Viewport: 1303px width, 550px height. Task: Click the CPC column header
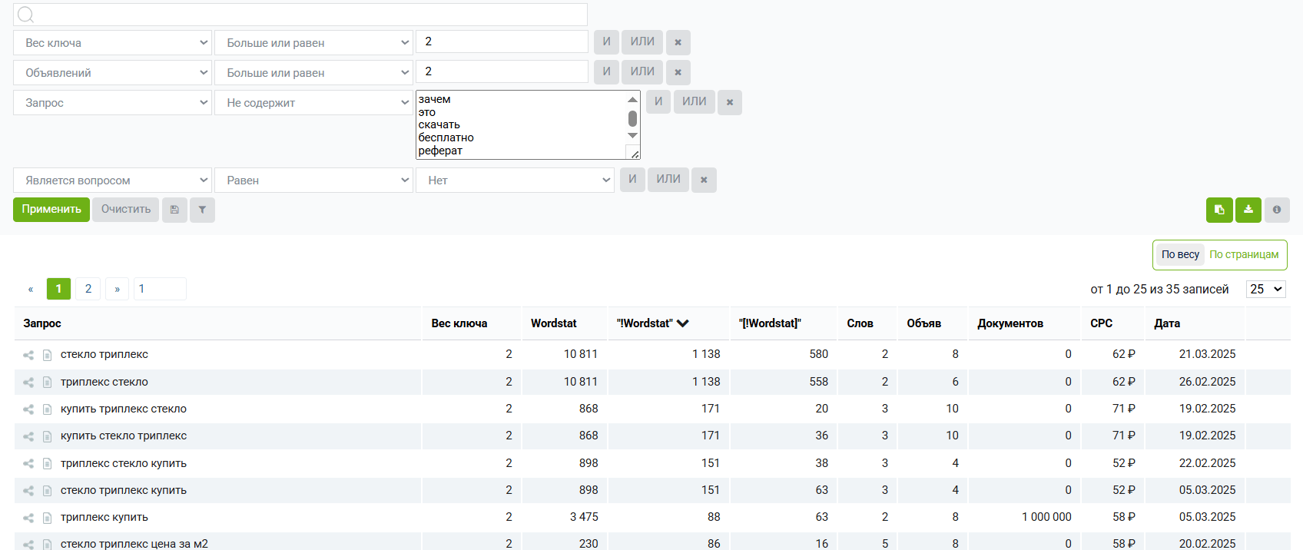tap(1101, 323)
